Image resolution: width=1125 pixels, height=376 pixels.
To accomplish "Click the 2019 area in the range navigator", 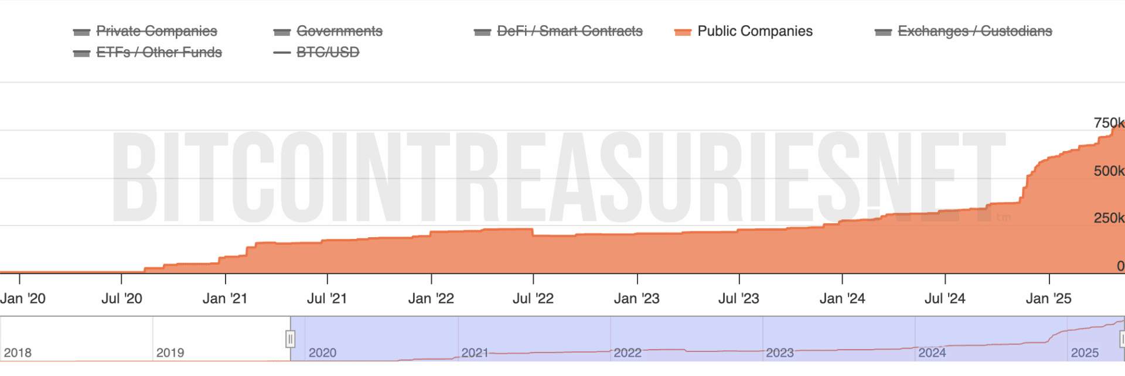I will [223, 339].
